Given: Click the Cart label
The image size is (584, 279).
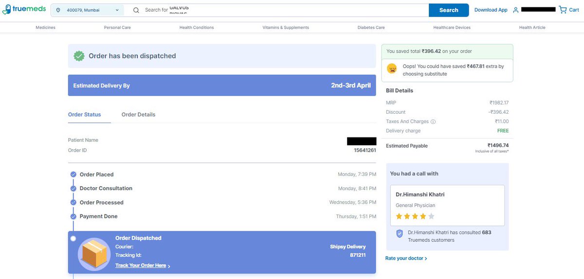Looking at the screenshot, I should [574, 10].
